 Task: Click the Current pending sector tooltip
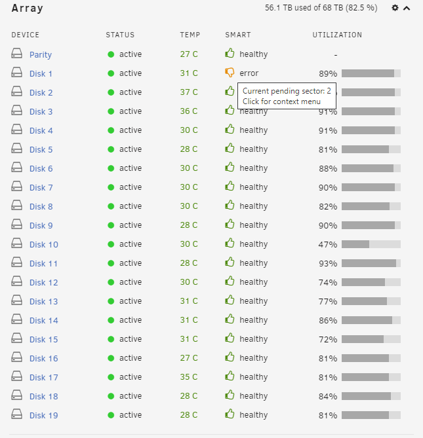tap(287, 96)
